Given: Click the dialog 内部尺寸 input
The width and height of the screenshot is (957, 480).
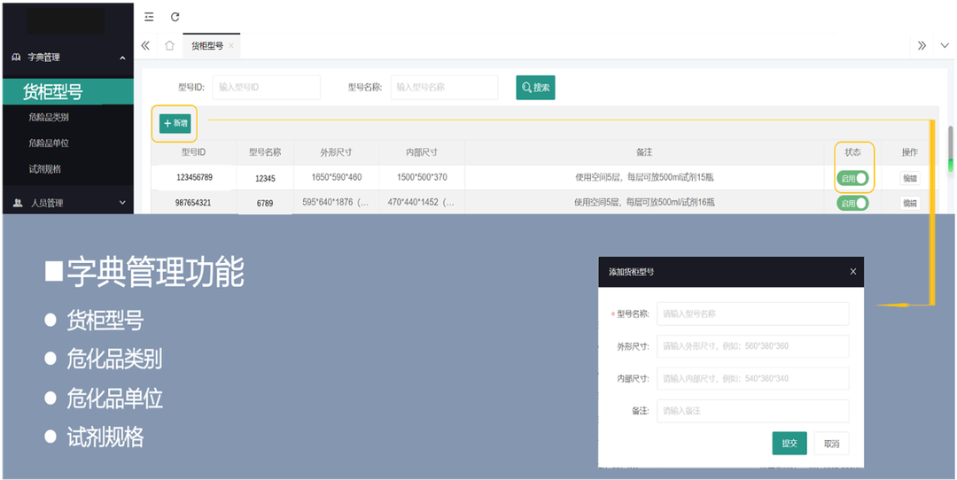Looking at the screenshot, I should [752, 378].
